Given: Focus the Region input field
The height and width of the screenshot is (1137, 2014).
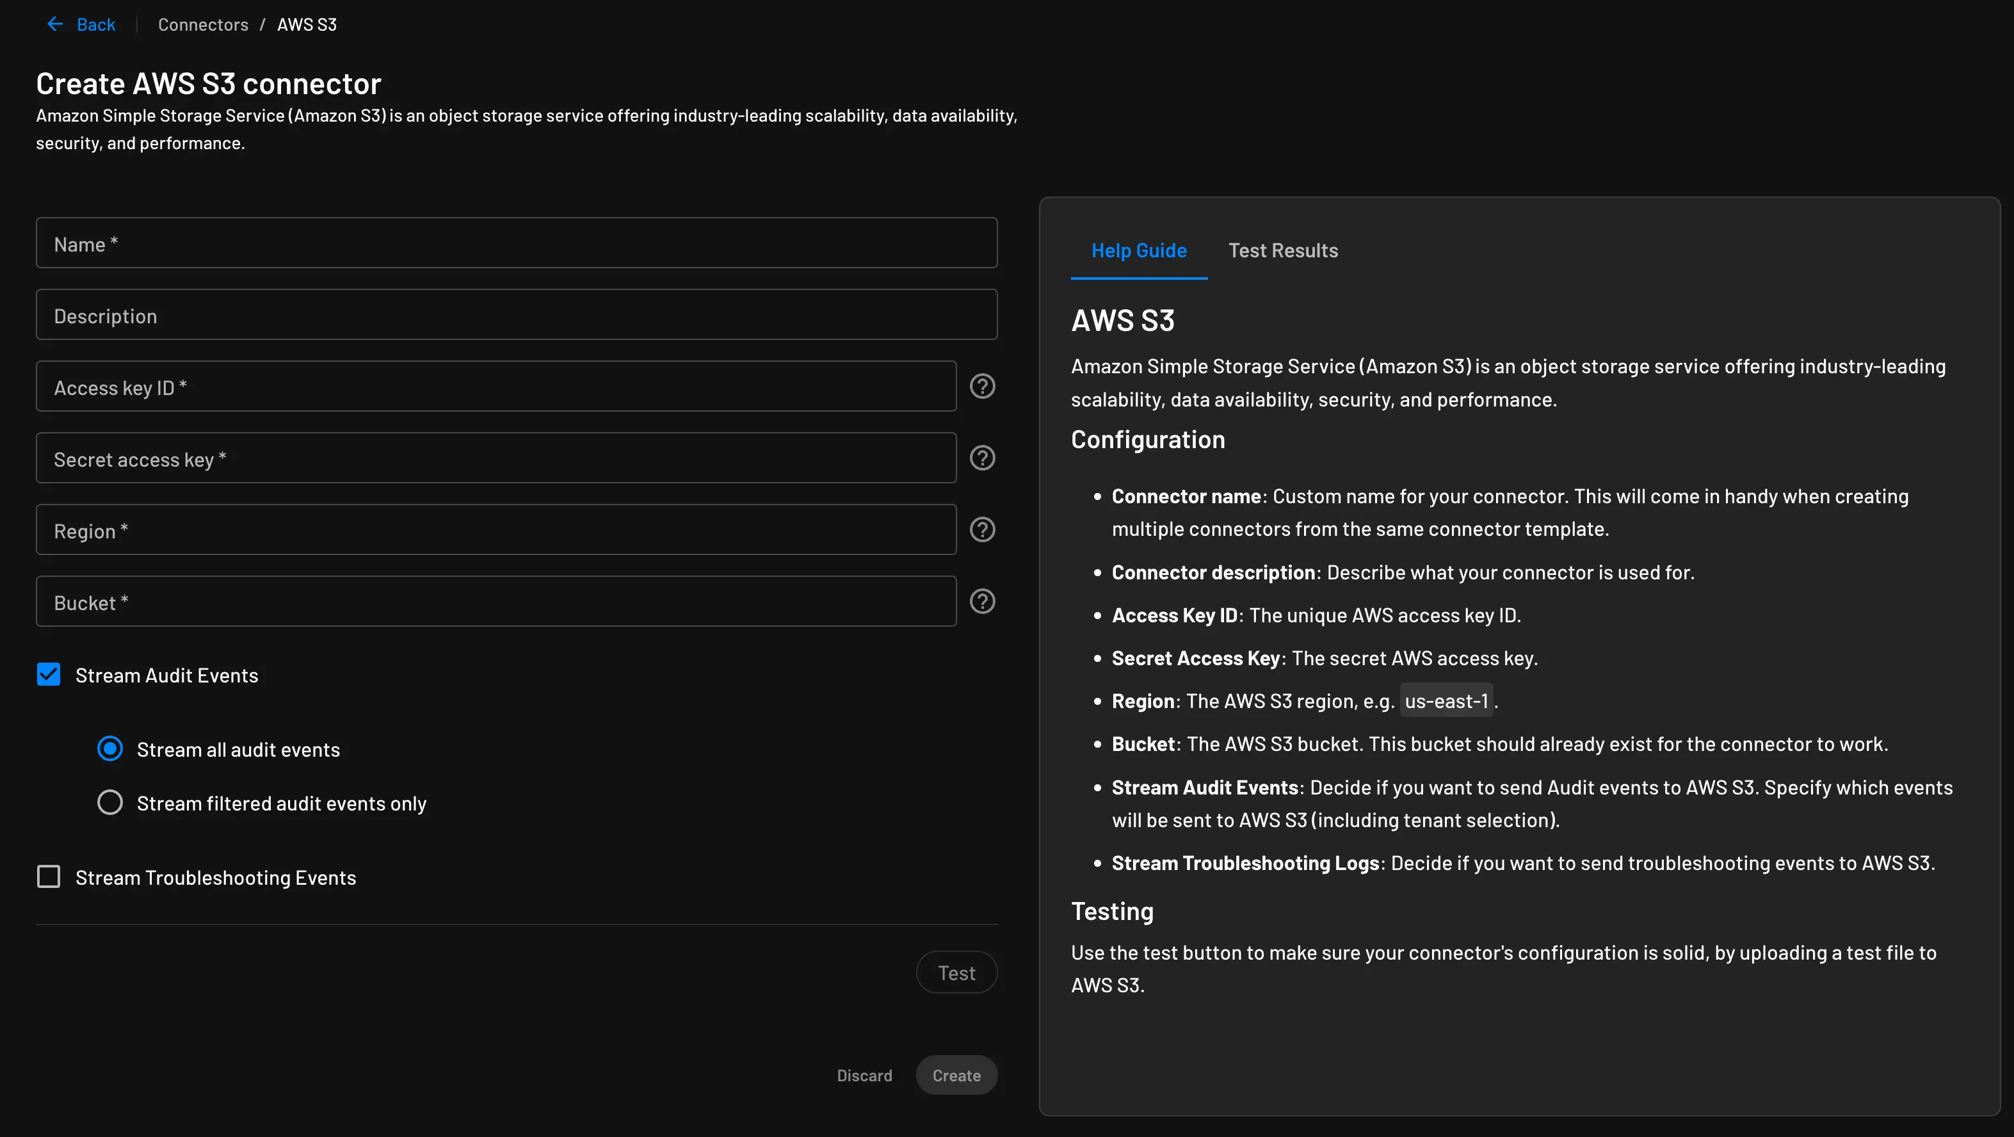Looking at the screenshot, I should [x=495, y=530].
